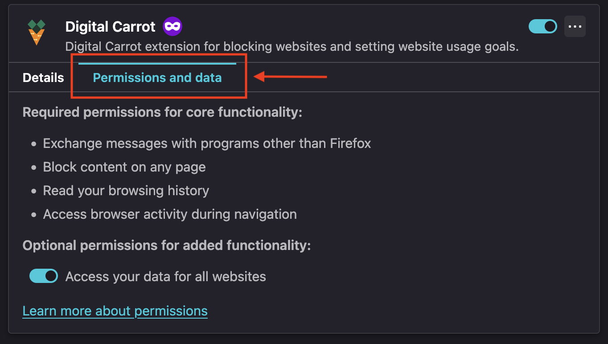
Task: Disable the Digital Carrot extension toggle
Action: pyautogui.click(x=543, y=26)
